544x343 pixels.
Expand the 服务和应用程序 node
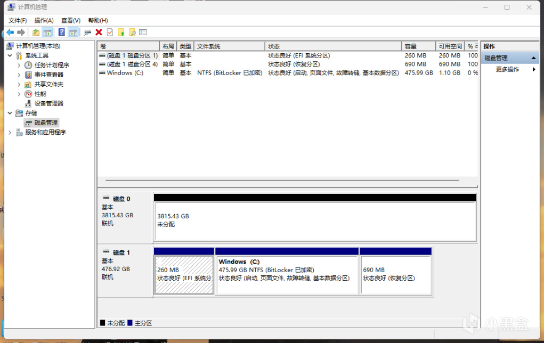10,132
